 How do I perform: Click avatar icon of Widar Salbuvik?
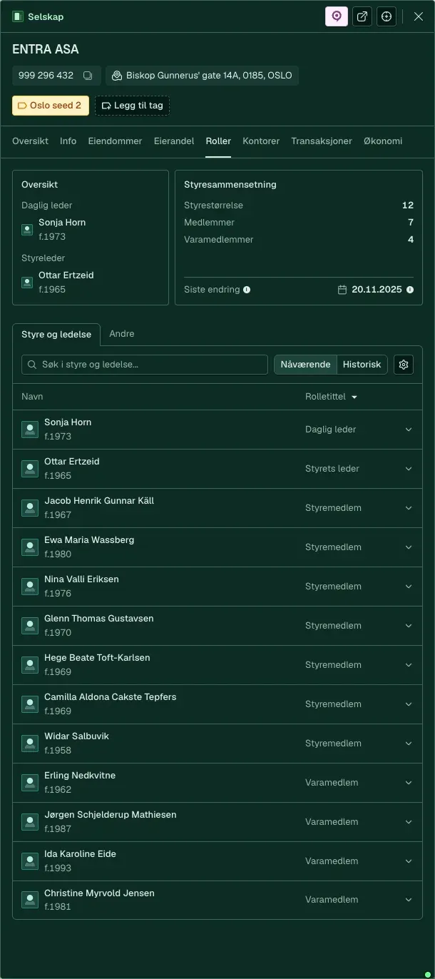30,744
